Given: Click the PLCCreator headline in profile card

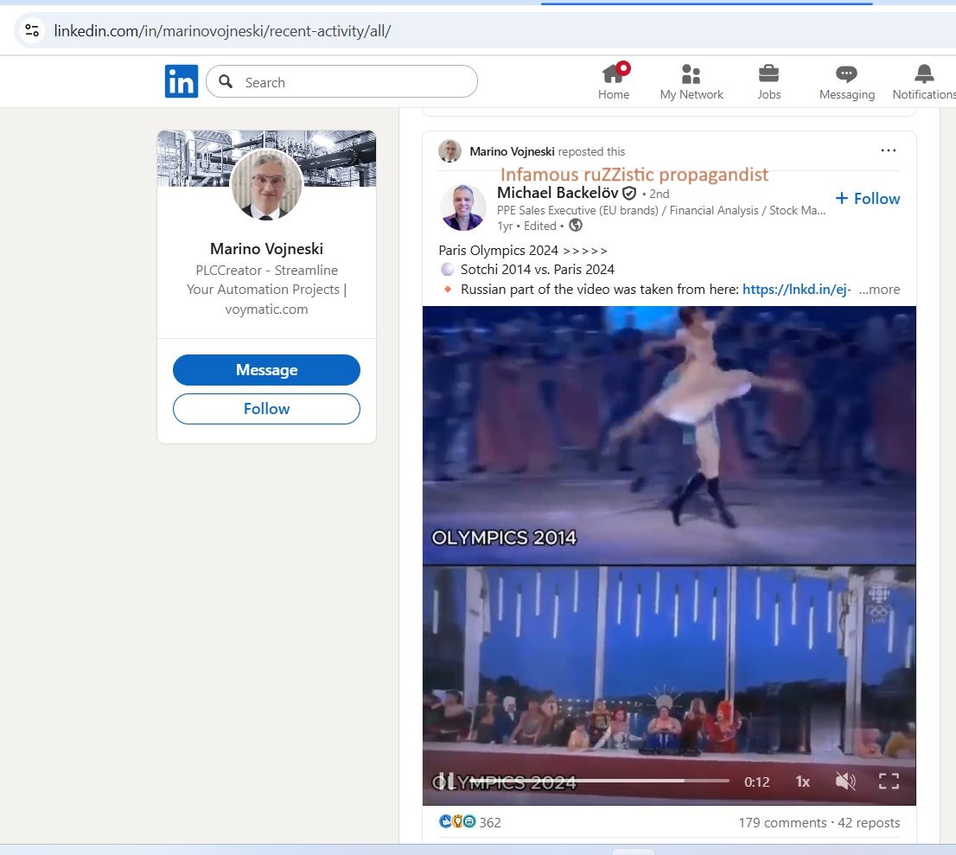Looking at the screenshot, I should 266,290.
